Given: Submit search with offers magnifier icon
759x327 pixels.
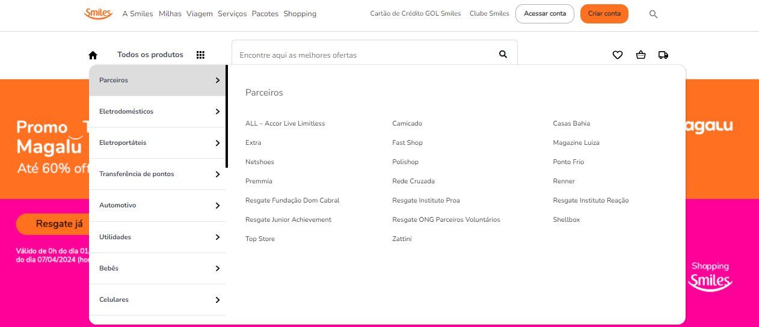Looking at the screenshot, I should coord(503,54).
